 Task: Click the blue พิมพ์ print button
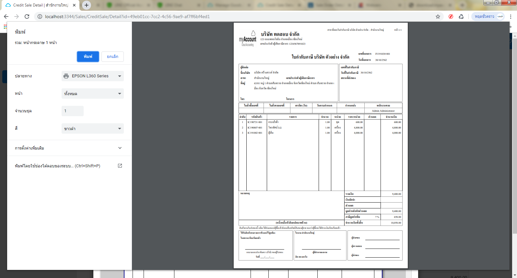click(x=88, y=56)
